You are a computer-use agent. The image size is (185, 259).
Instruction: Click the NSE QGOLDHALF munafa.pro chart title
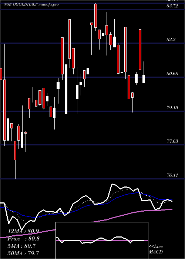[x=31, y=4]
